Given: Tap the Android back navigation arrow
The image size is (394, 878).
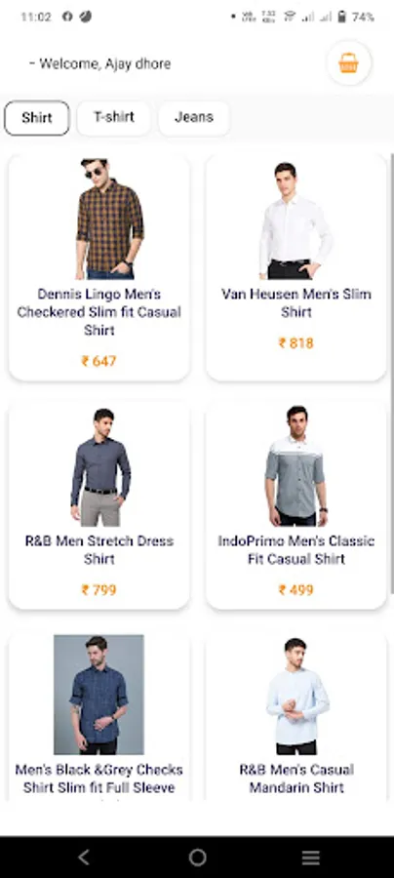Looking at the screenshot, I should click(84, 857).
